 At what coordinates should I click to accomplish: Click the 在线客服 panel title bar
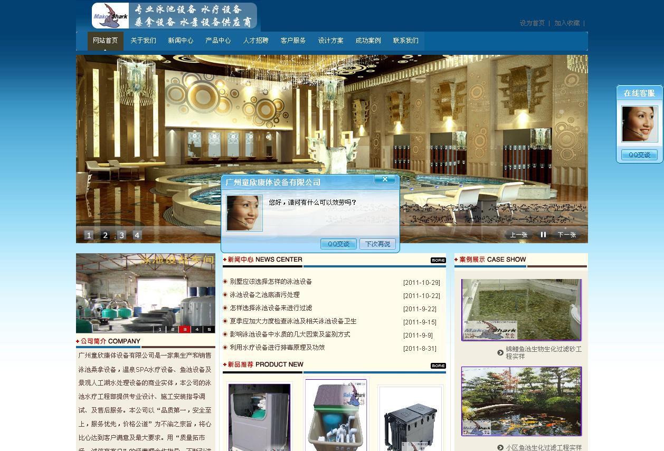(x=639, y=93)
